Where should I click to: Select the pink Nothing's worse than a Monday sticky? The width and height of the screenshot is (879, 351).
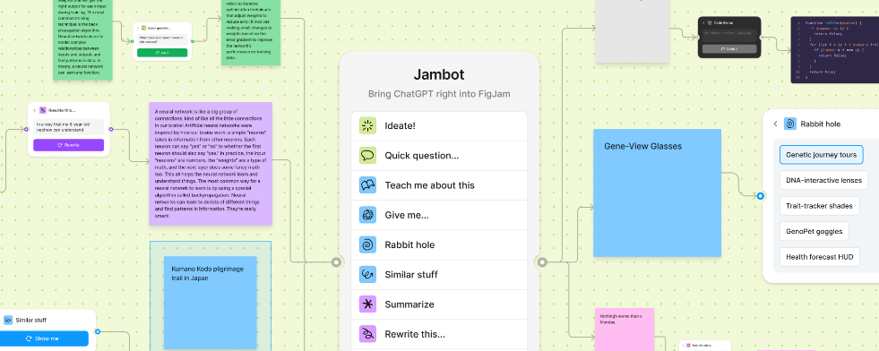click(624, 330)
